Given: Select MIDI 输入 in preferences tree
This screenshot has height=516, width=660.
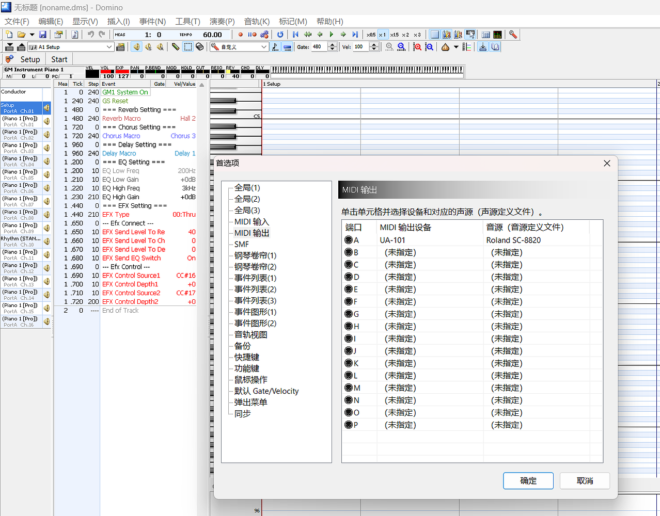Looking at the screenshot, I should (252, 222).
